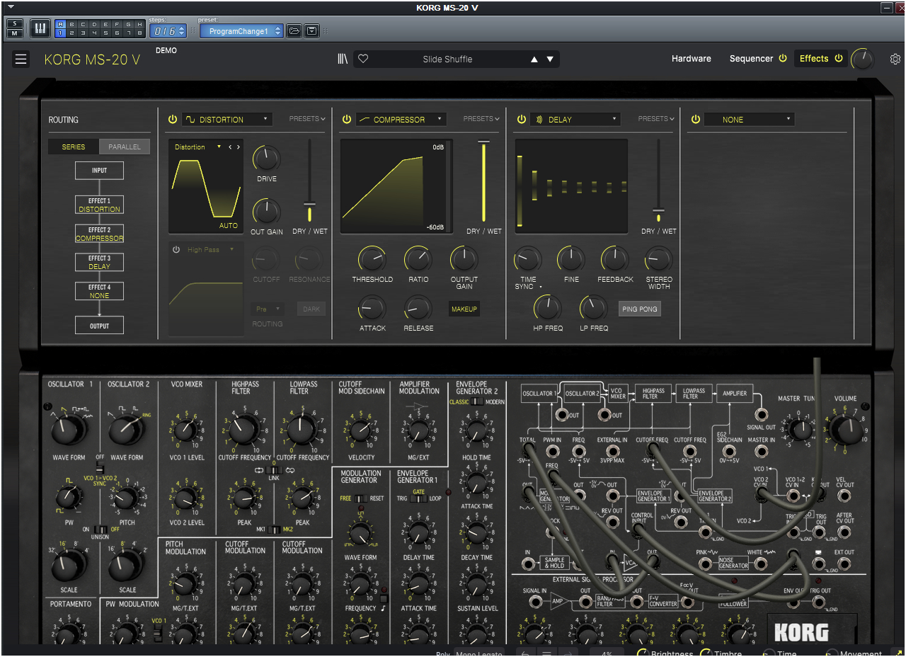Viewport: 906px width, 657px height.
Task: Toggle delay PING PONG mode
Action: [640, 309]
